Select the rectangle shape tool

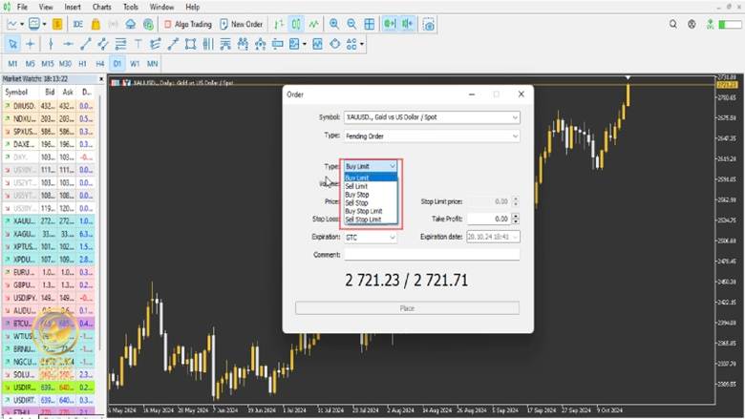[x=190, y=44]
